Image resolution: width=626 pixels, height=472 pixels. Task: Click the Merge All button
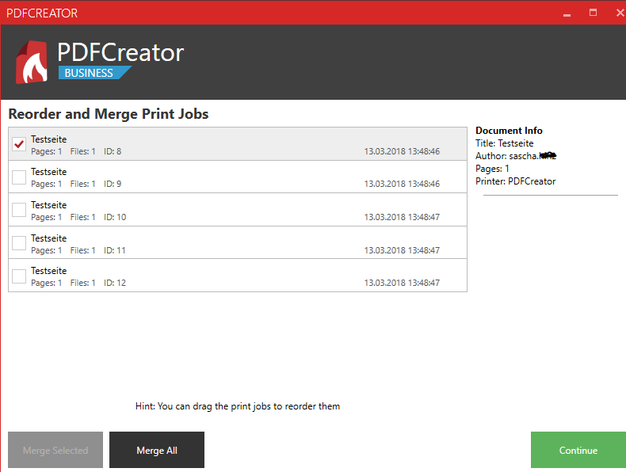click(157, 450)
